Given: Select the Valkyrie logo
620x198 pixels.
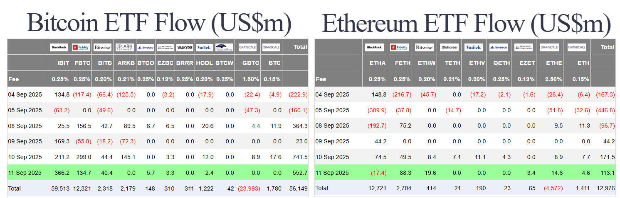Looking at the screenshot, I should pyautogui.click(x=185, y=47).
